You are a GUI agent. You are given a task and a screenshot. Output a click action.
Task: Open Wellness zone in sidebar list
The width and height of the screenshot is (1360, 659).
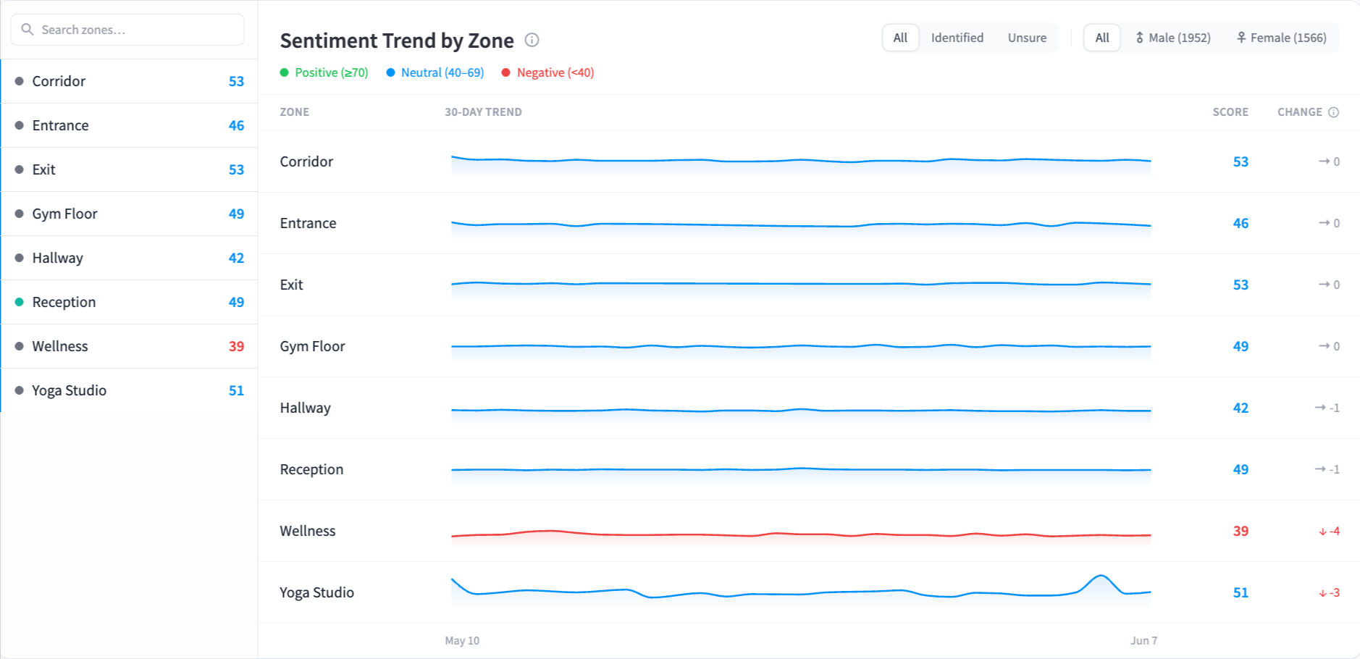pos(130,346)
